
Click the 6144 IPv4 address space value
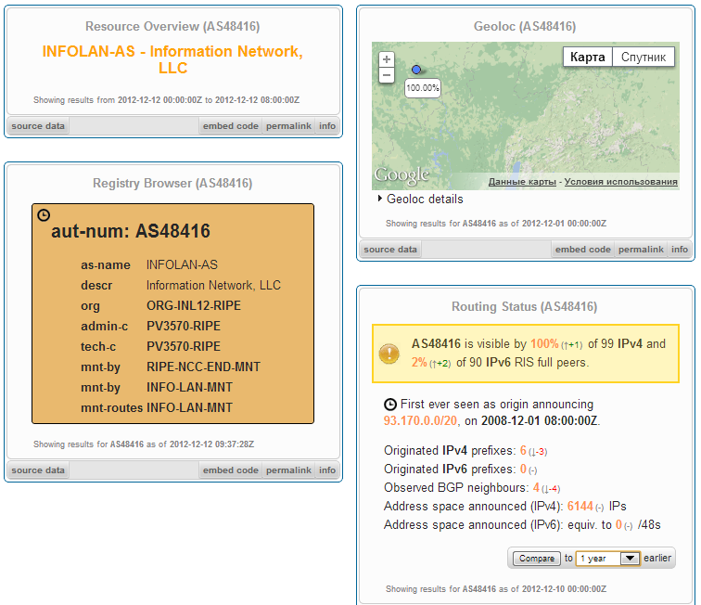[580, 506]
